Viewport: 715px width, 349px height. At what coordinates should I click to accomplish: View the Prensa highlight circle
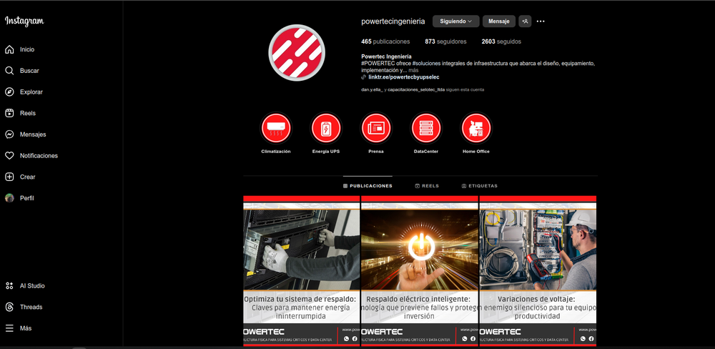pyautogui.click(x=376, y=128)
